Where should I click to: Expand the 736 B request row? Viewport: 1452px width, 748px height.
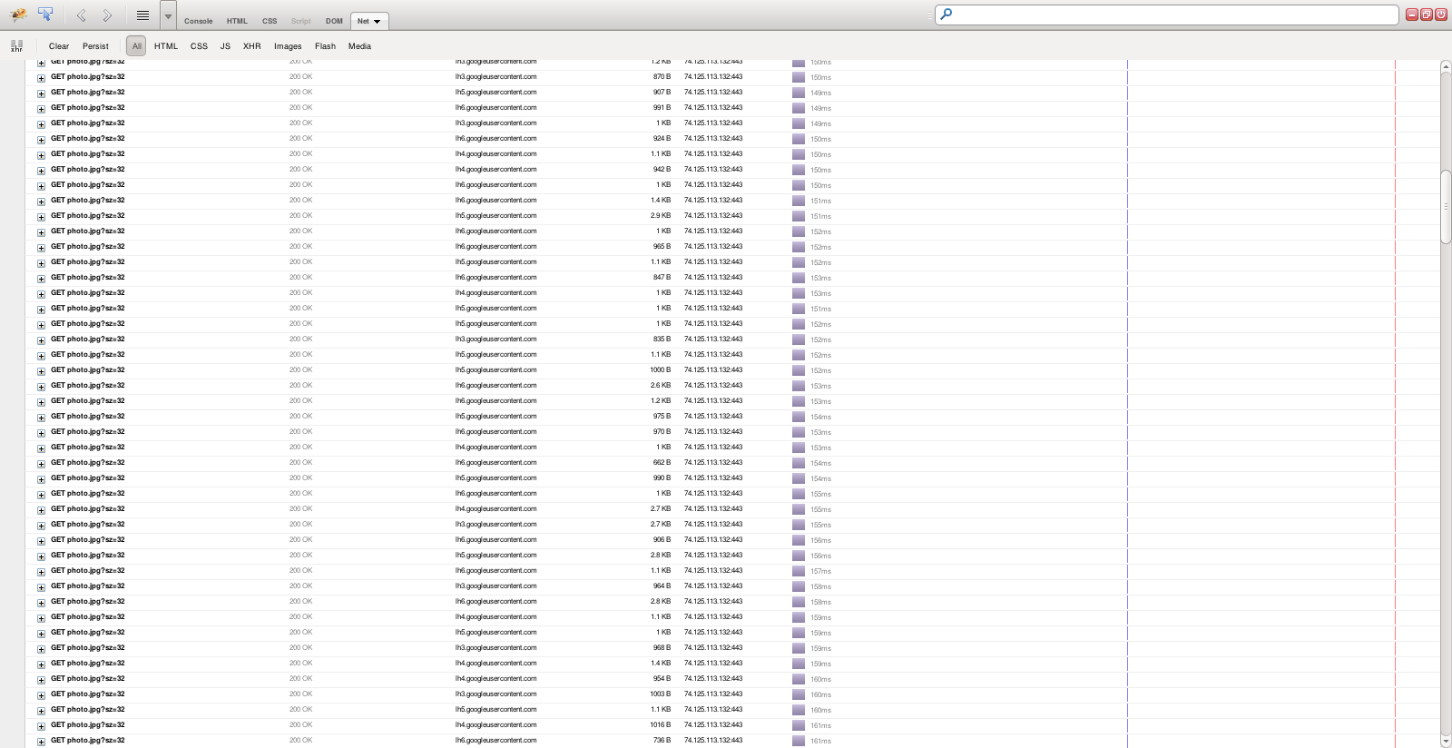coord(41,742)
